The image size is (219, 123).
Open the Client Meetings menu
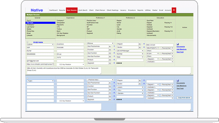point(113,10)
